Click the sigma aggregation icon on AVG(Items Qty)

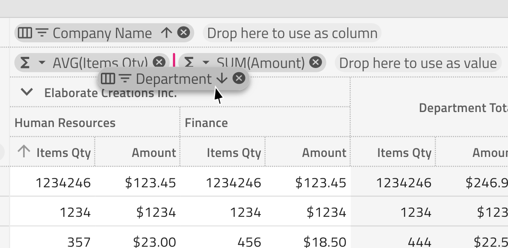click(x=25, y=62)
